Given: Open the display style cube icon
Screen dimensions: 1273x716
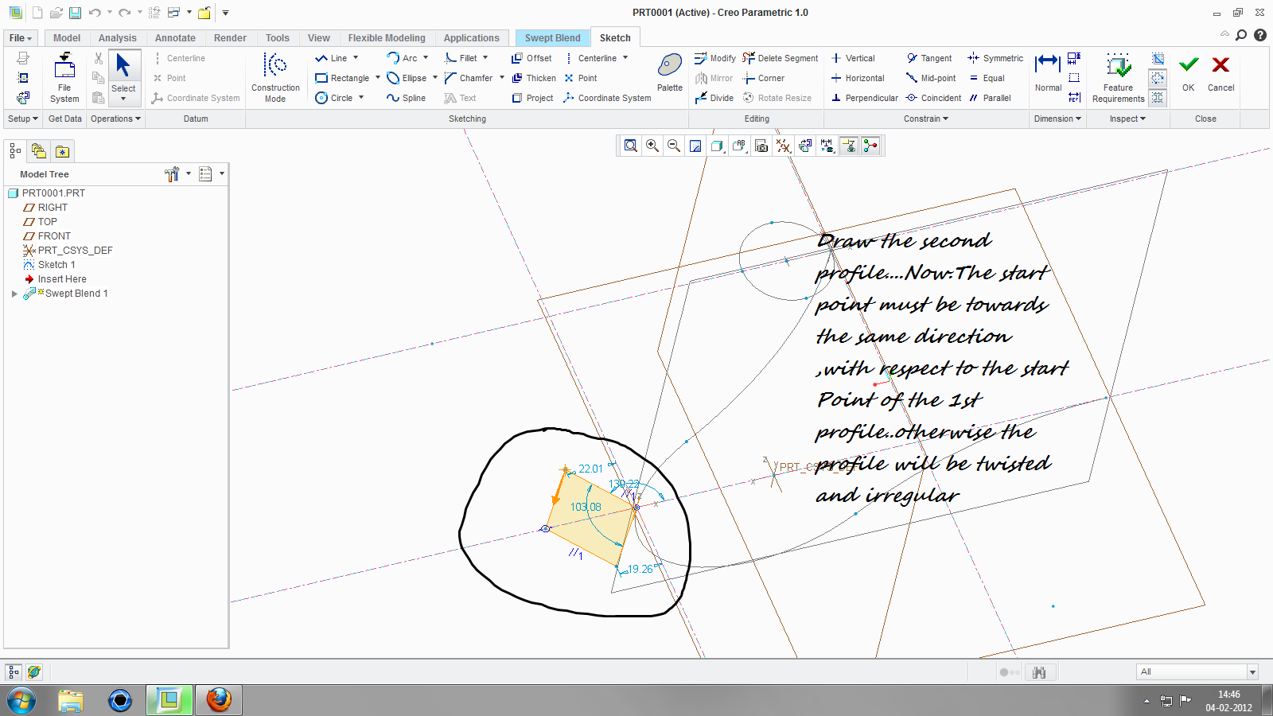Looking at the screenshot, I should click(x=717, y=146).
